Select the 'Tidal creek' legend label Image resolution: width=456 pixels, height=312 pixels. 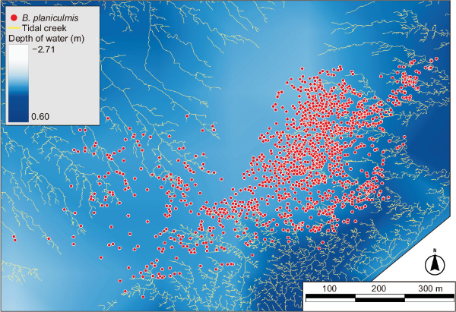47,28
